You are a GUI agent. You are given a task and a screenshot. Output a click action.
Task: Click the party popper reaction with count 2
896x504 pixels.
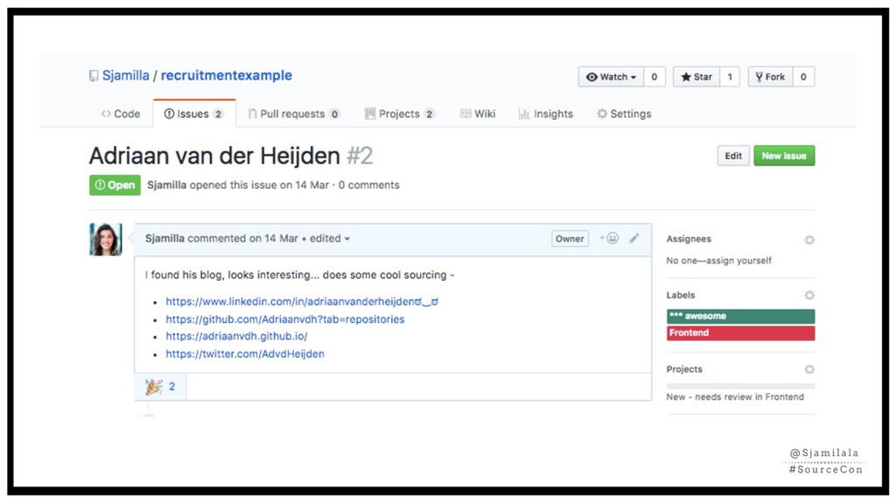coord(161,387)
